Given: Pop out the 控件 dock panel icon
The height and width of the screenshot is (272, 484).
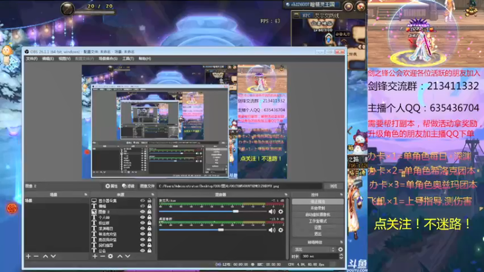Looking at the screenshot, I should pyautogui.click(x=341, y=195).
